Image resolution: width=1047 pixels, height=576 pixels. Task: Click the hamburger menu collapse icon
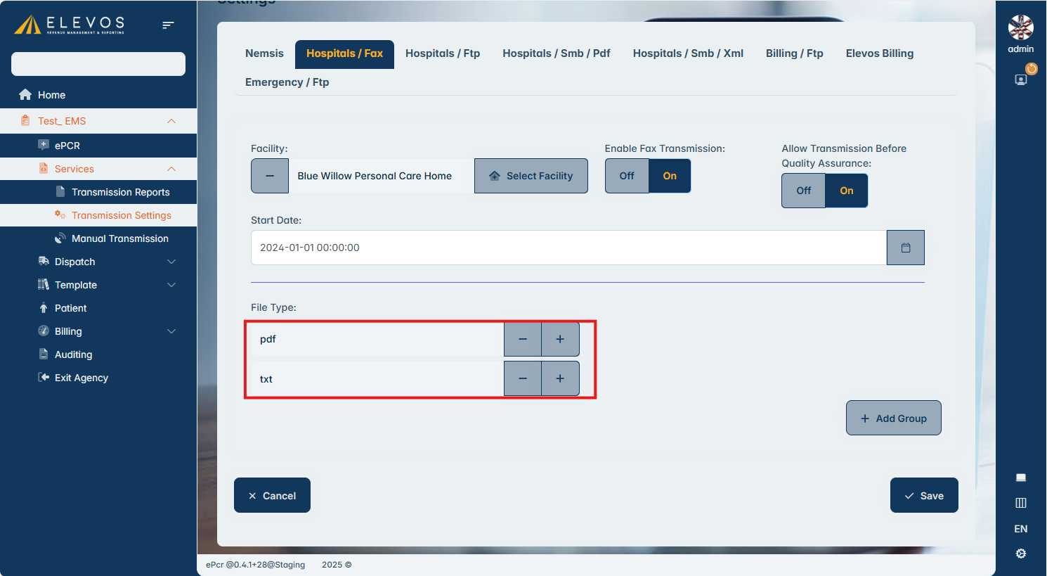click(x=168, y=25)
